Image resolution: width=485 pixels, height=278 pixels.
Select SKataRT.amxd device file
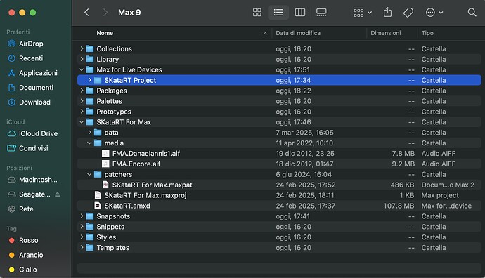[279, 206]
